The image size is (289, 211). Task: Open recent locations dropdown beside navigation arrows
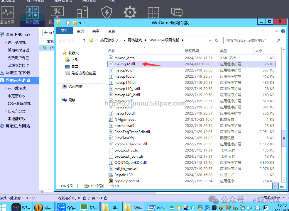(x=77, y=40)
